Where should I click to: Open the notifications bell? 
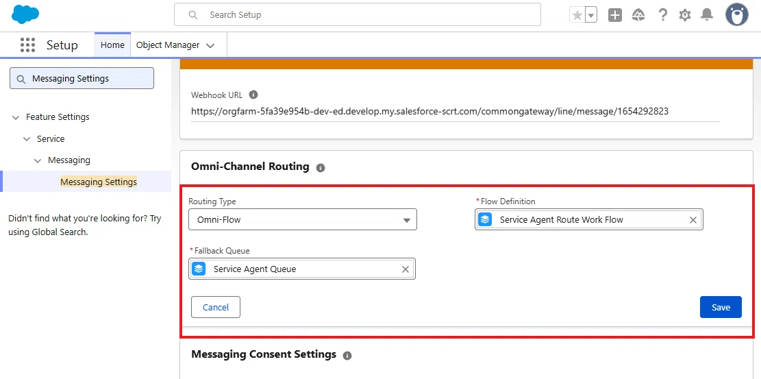tap(707, 15)
